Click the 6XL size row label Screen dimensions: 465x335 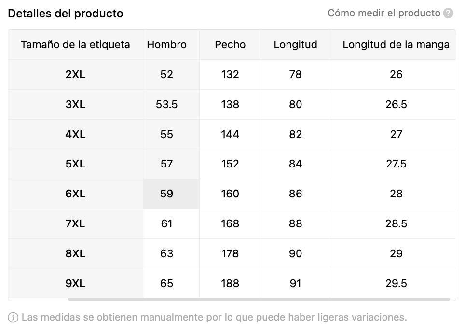coord(75,194)
